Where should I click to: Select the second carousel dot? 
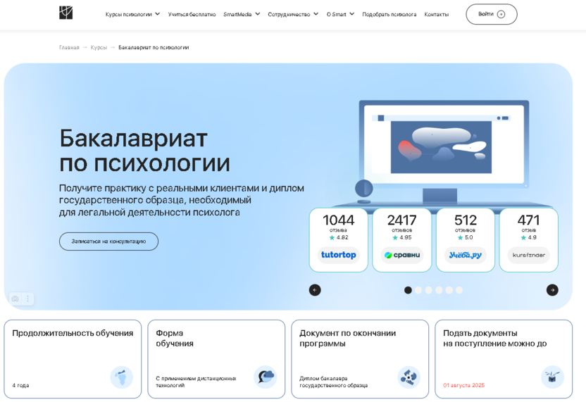click(418, 290)
